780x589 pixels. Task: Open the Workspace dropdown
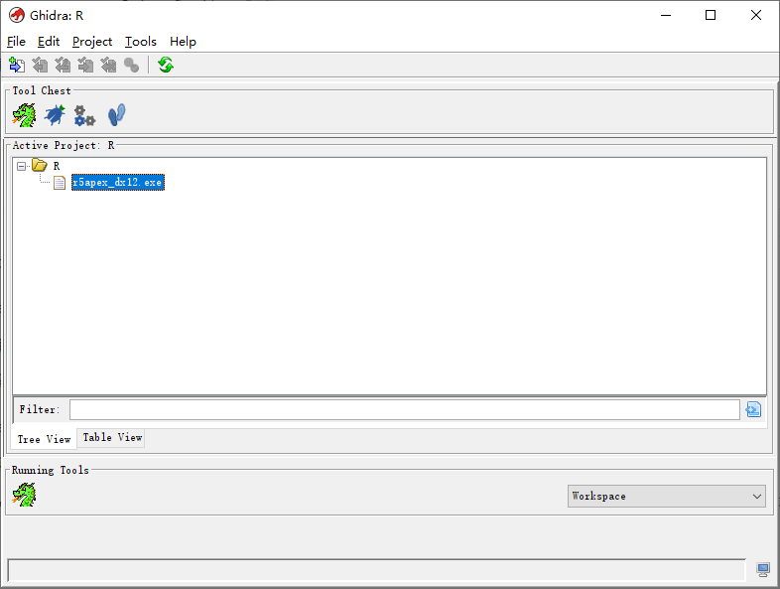point(667,496)
